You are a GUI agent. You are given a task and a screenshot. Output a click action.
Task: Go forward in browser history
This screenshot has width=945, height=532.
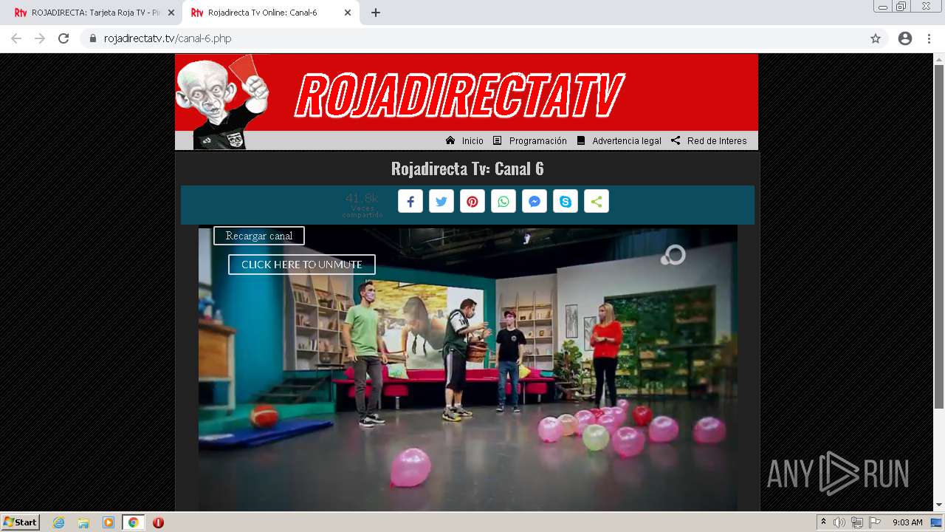pyautogui.click(x=40, y=38)
